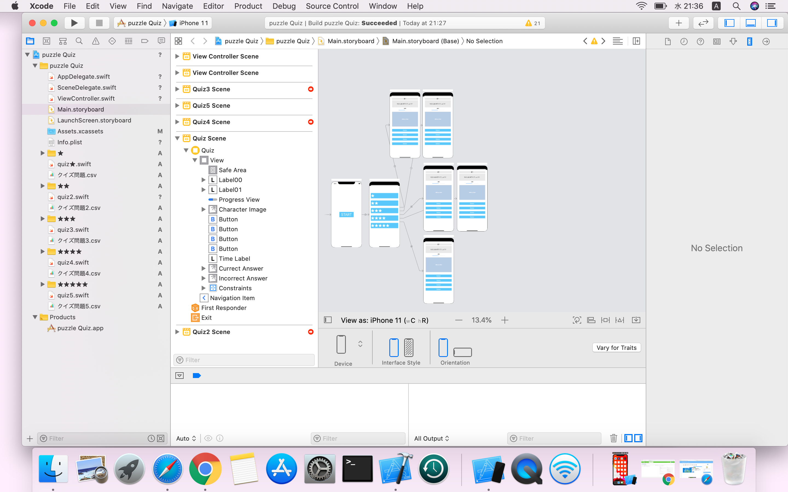788x492 pixels.
Task: Toggle the document outline sidebar button
Action: 328,320
